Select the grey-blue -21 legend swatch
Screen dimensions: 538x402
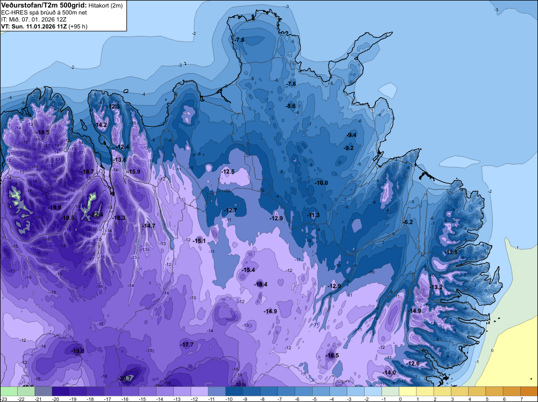coord(44,391)
